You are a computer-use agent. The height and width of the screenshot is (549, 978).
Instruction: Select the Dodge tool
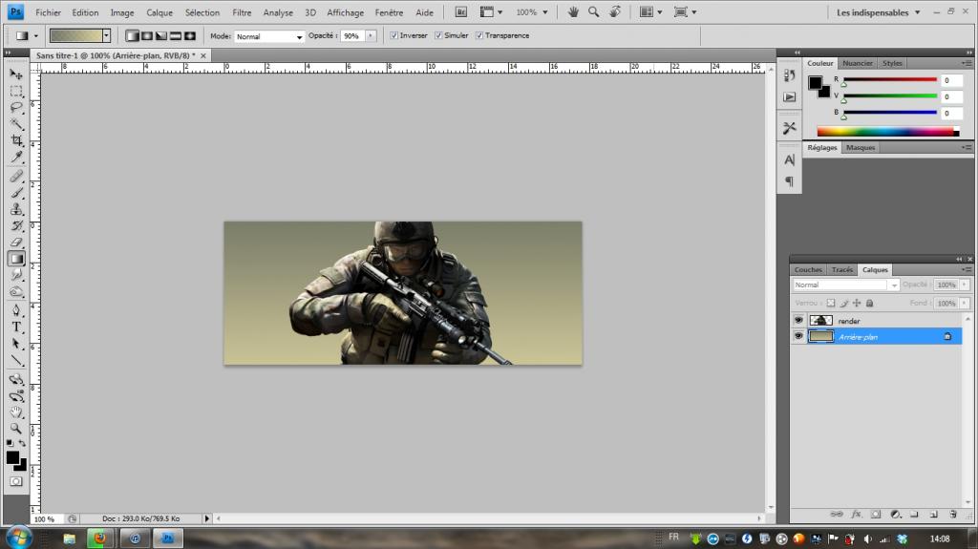click(x=16, y=291)
